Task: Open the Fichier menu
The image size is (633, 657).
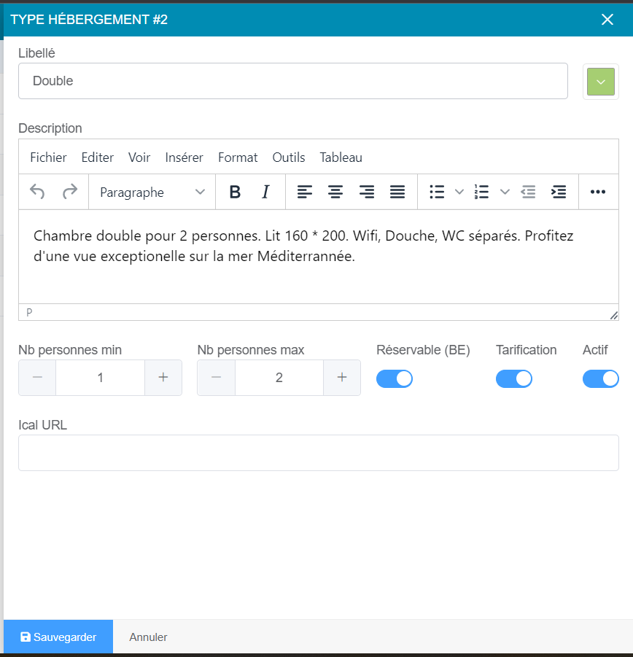Action: pos(48,158)
